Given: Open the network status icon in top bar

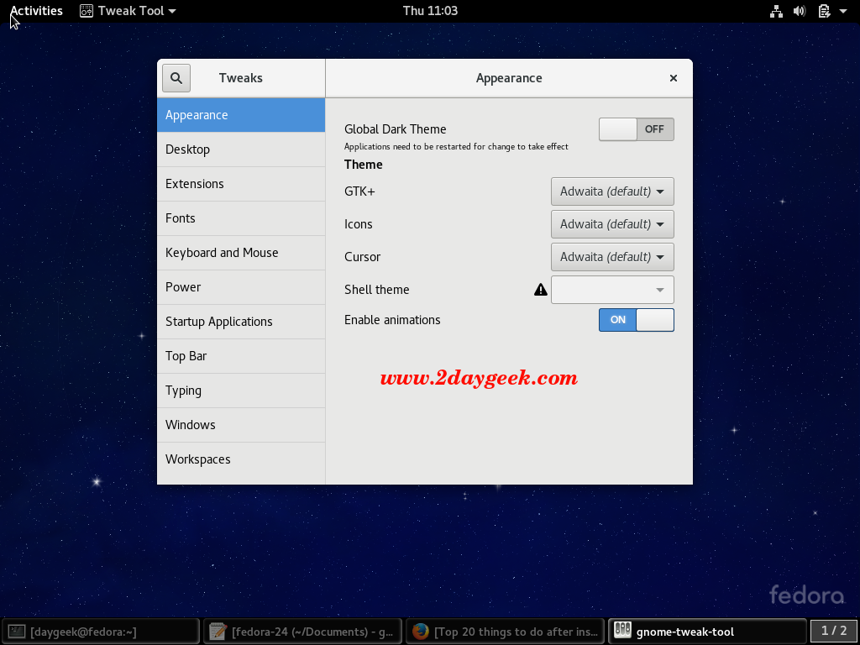Looking at the screenshot, I should click(775, 11).
